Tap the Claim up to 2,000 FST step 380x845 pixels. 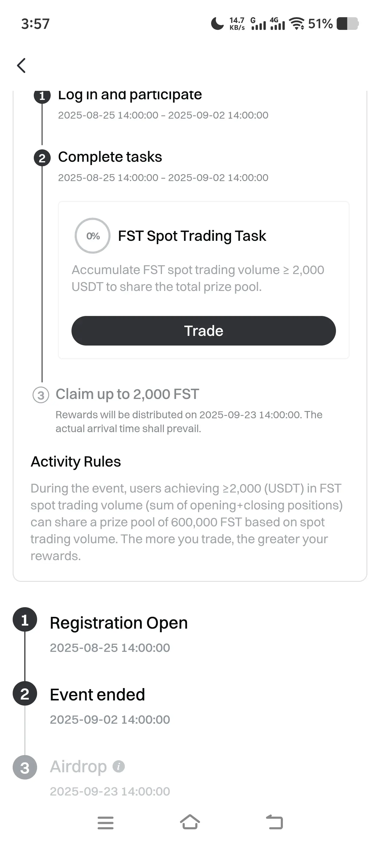point(127,394)
